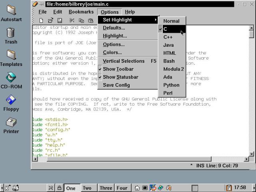Switch to virtual desktop Three

click(106, 188)
